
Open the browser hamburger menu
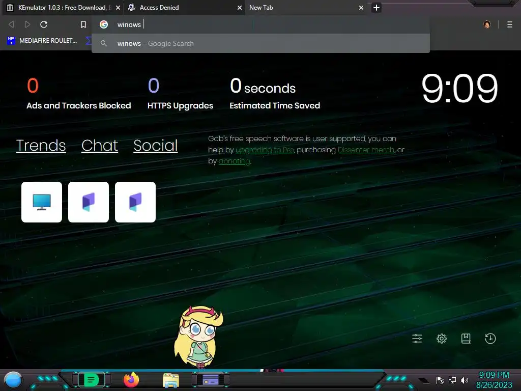click(510, 24)
